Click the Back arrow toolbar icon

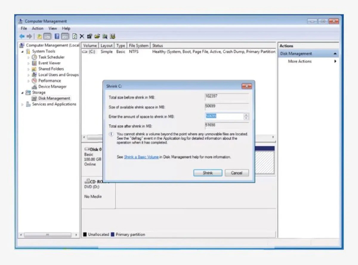pyautogui.click(x=22, y=36)
